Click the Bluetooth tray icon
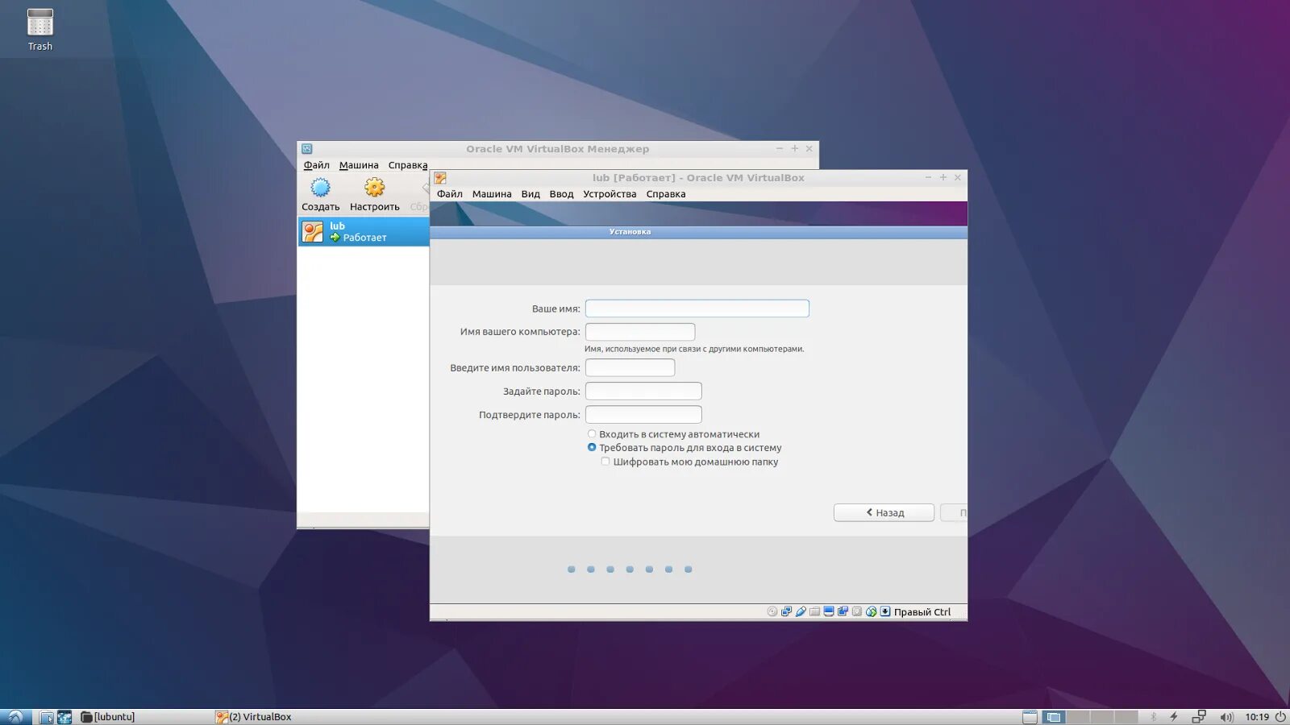The image size is (1290, 725). (1154, 717)
